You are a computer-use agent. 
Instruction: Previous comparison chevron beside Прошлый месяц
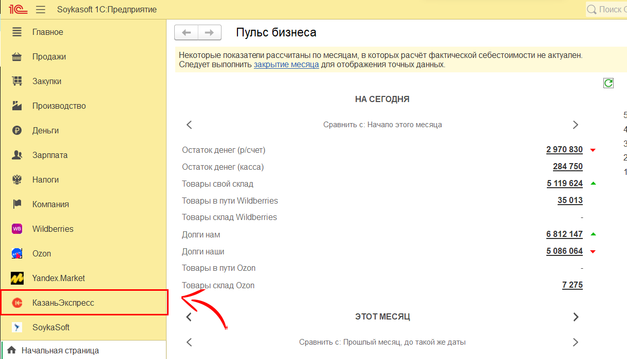[189, 342]
